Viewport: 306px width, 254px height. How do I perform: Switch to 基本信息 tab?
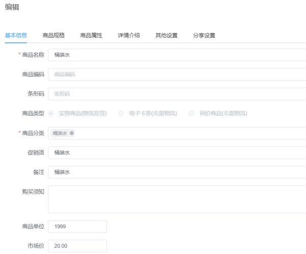point(16,35)
